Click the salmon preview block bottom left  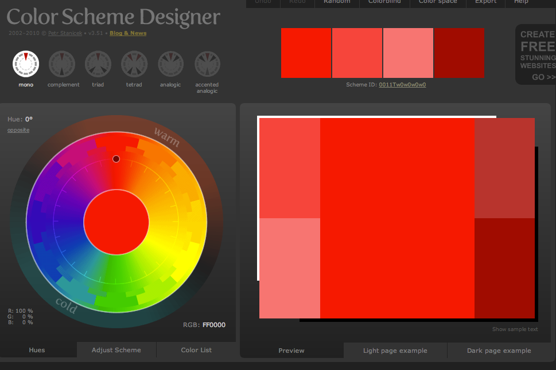point(290,269)
